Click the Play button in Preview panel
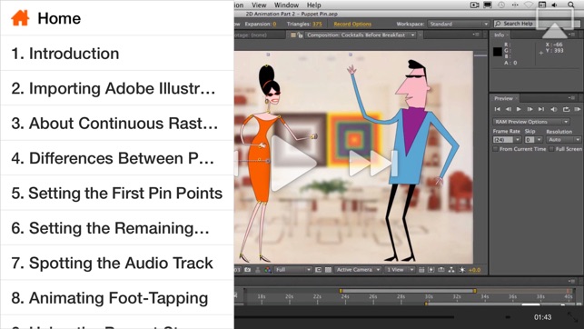This screenshot has width=584, height=329. 519,109
